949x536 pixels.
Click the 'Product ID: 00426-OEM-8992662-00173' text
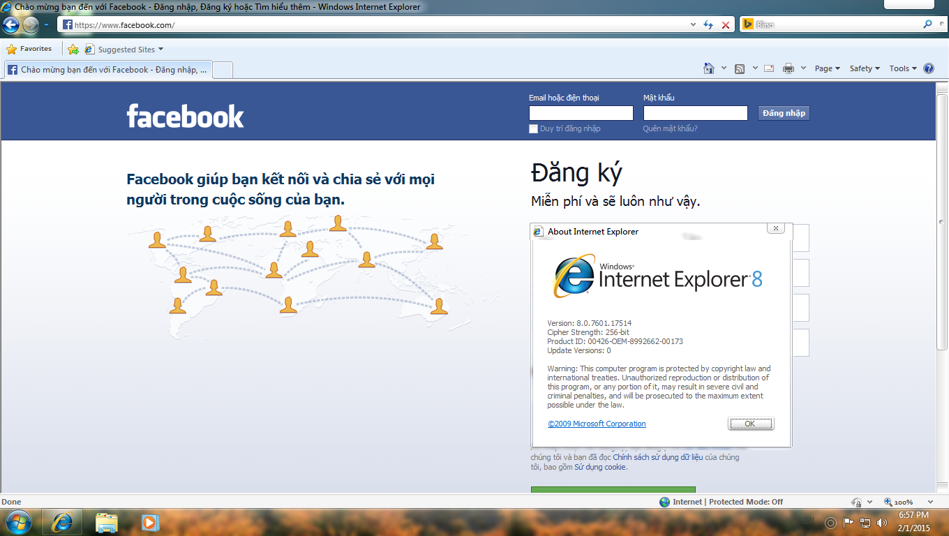pos(615,342)
